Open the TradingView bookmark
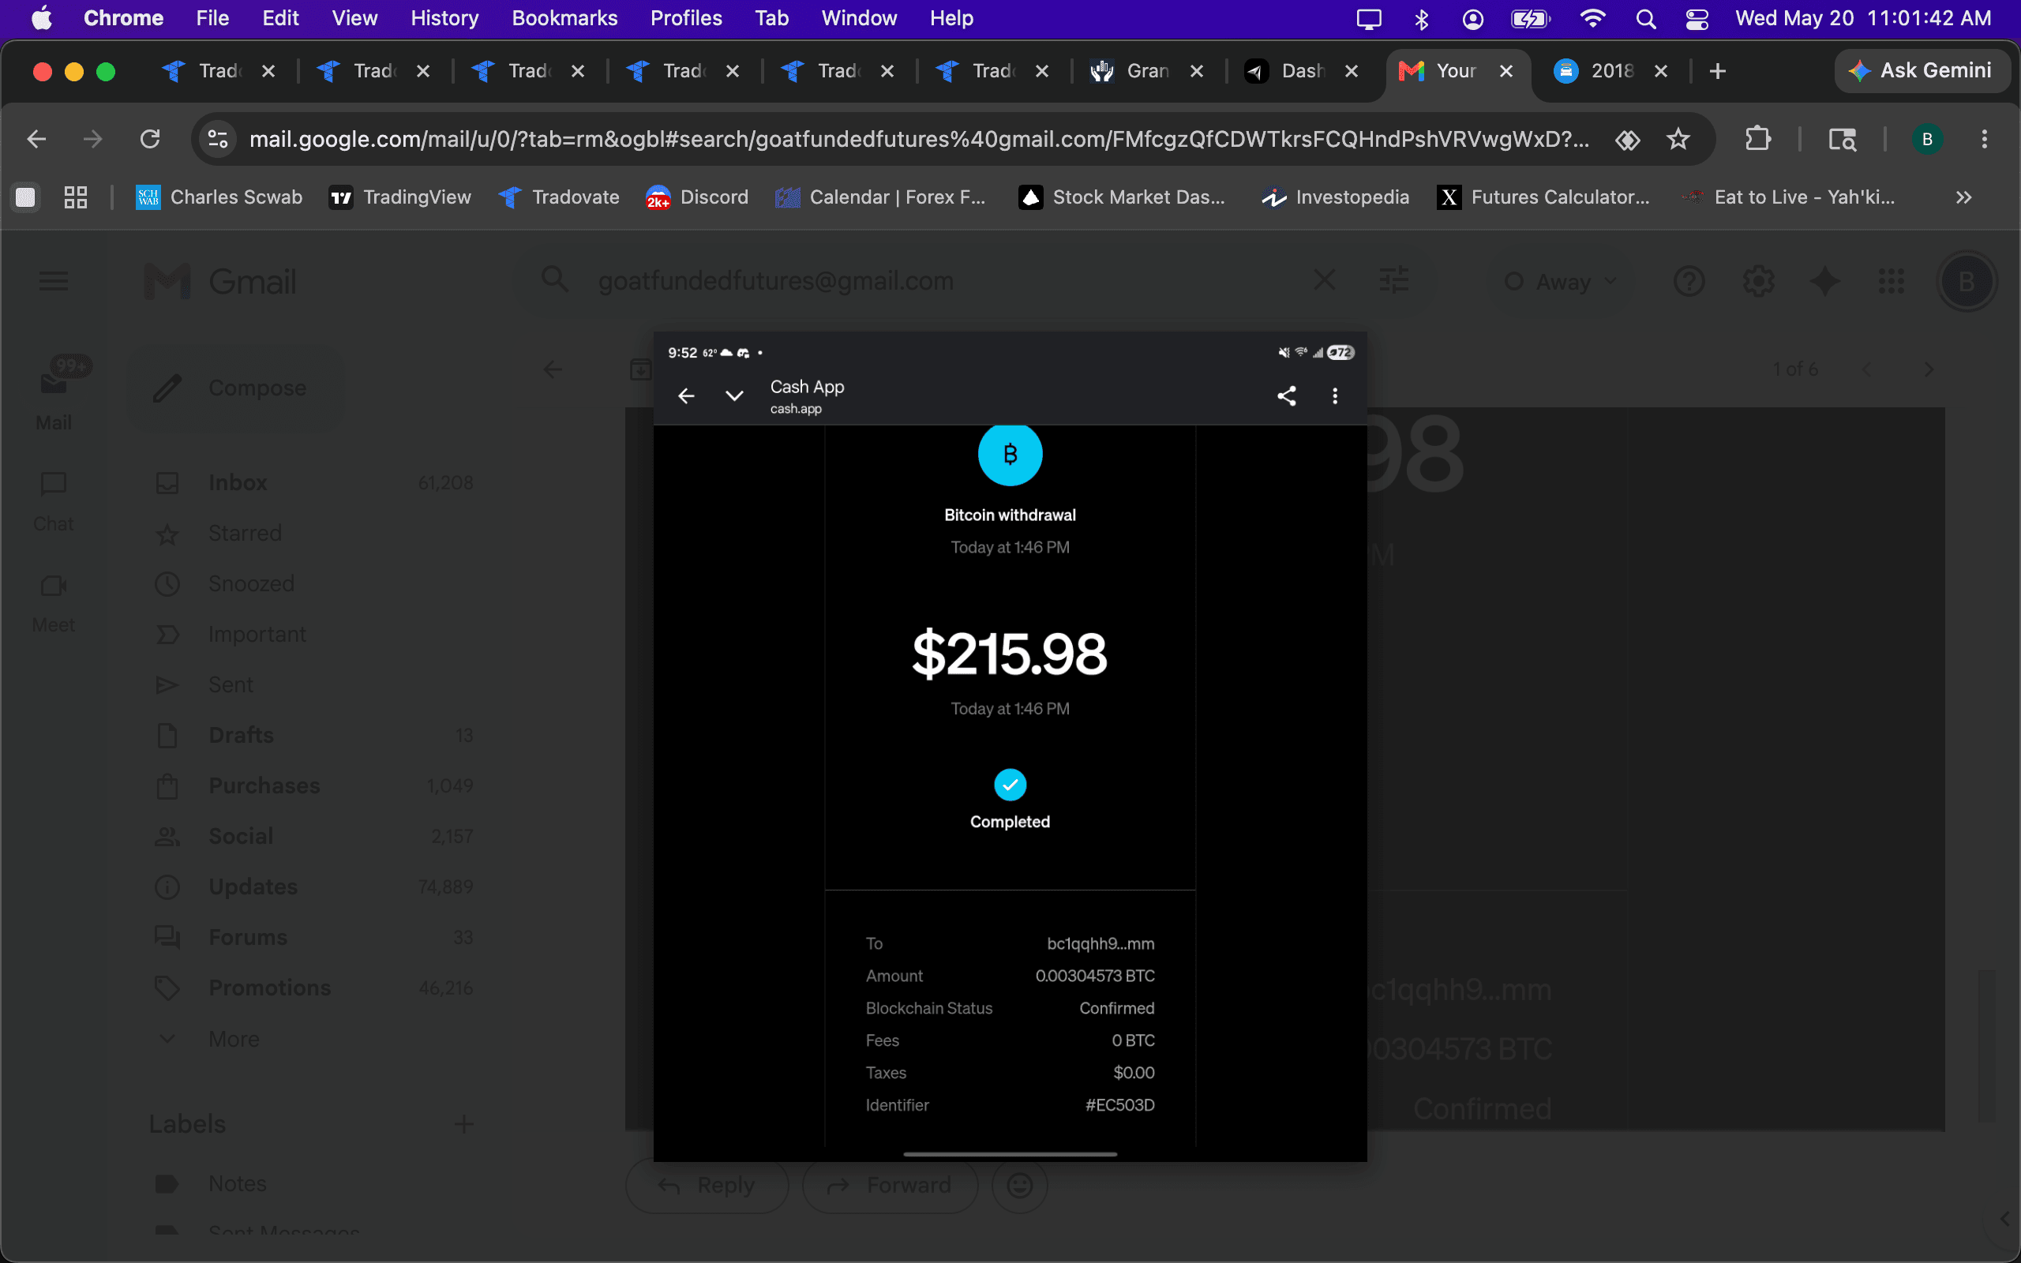This screenshot has width=2021, height=1263. coord(400,197)
